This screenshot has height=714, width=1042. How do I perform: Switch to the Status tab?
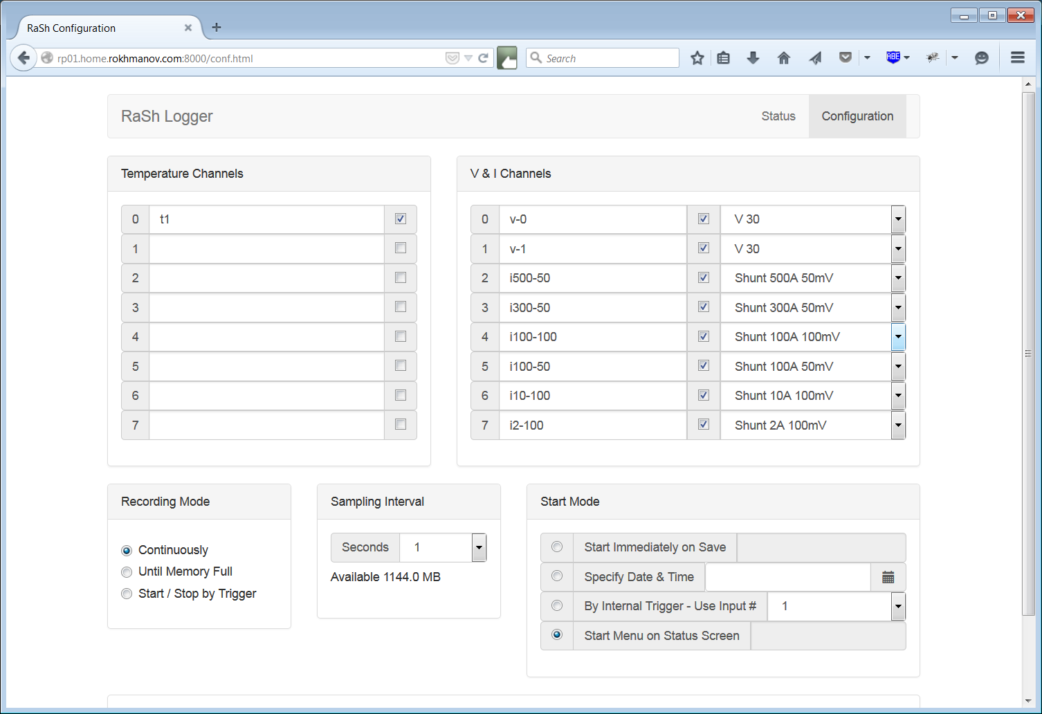[778, 116]
